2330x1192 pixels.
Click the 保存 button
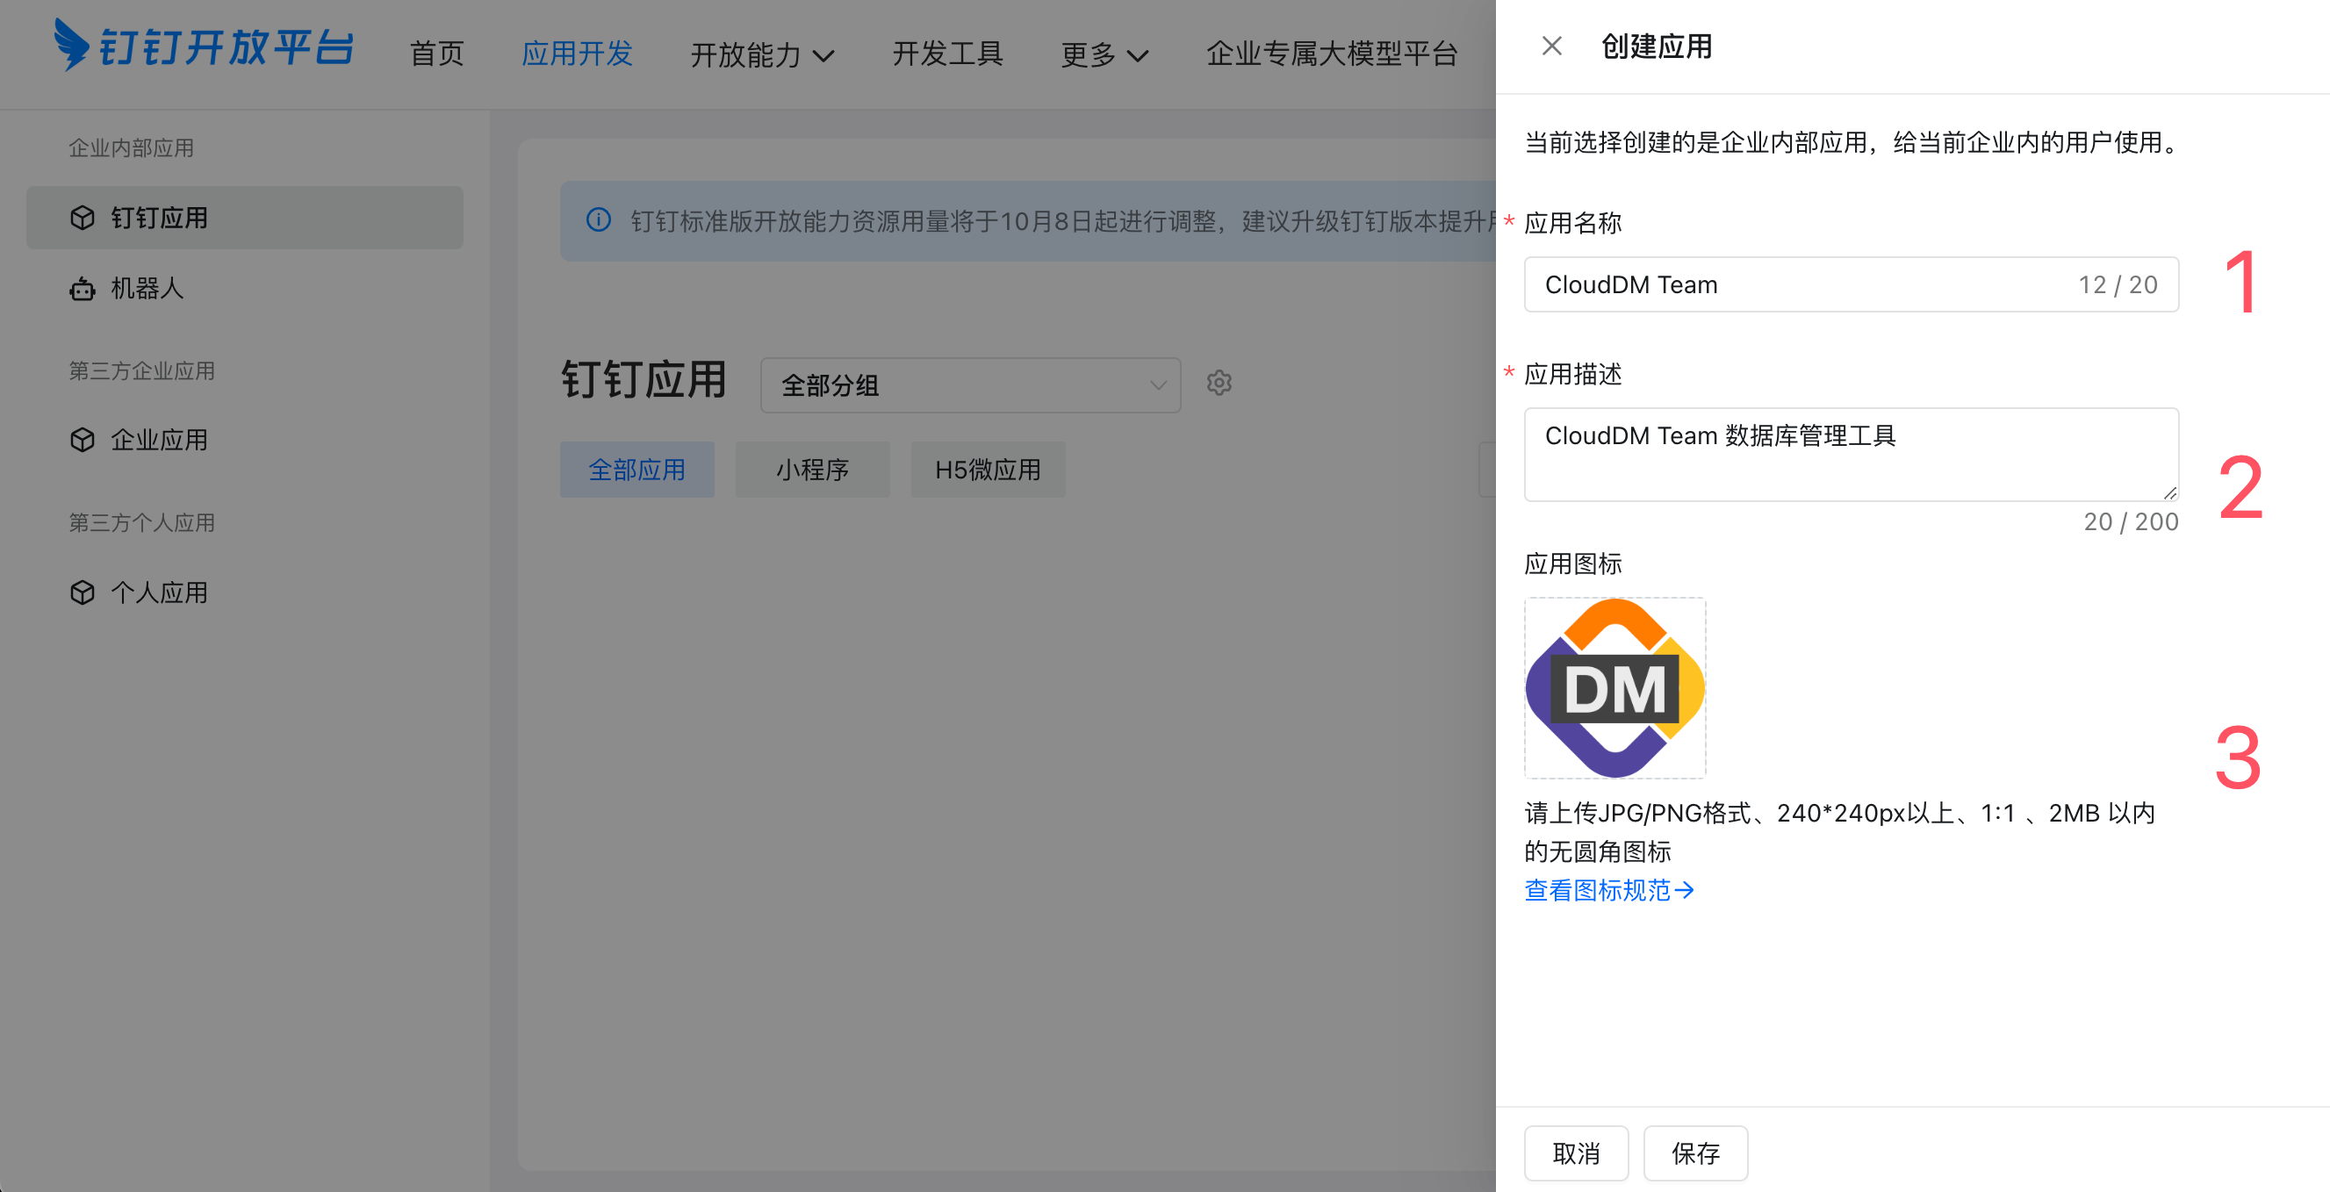[x=1694, y=1153]
